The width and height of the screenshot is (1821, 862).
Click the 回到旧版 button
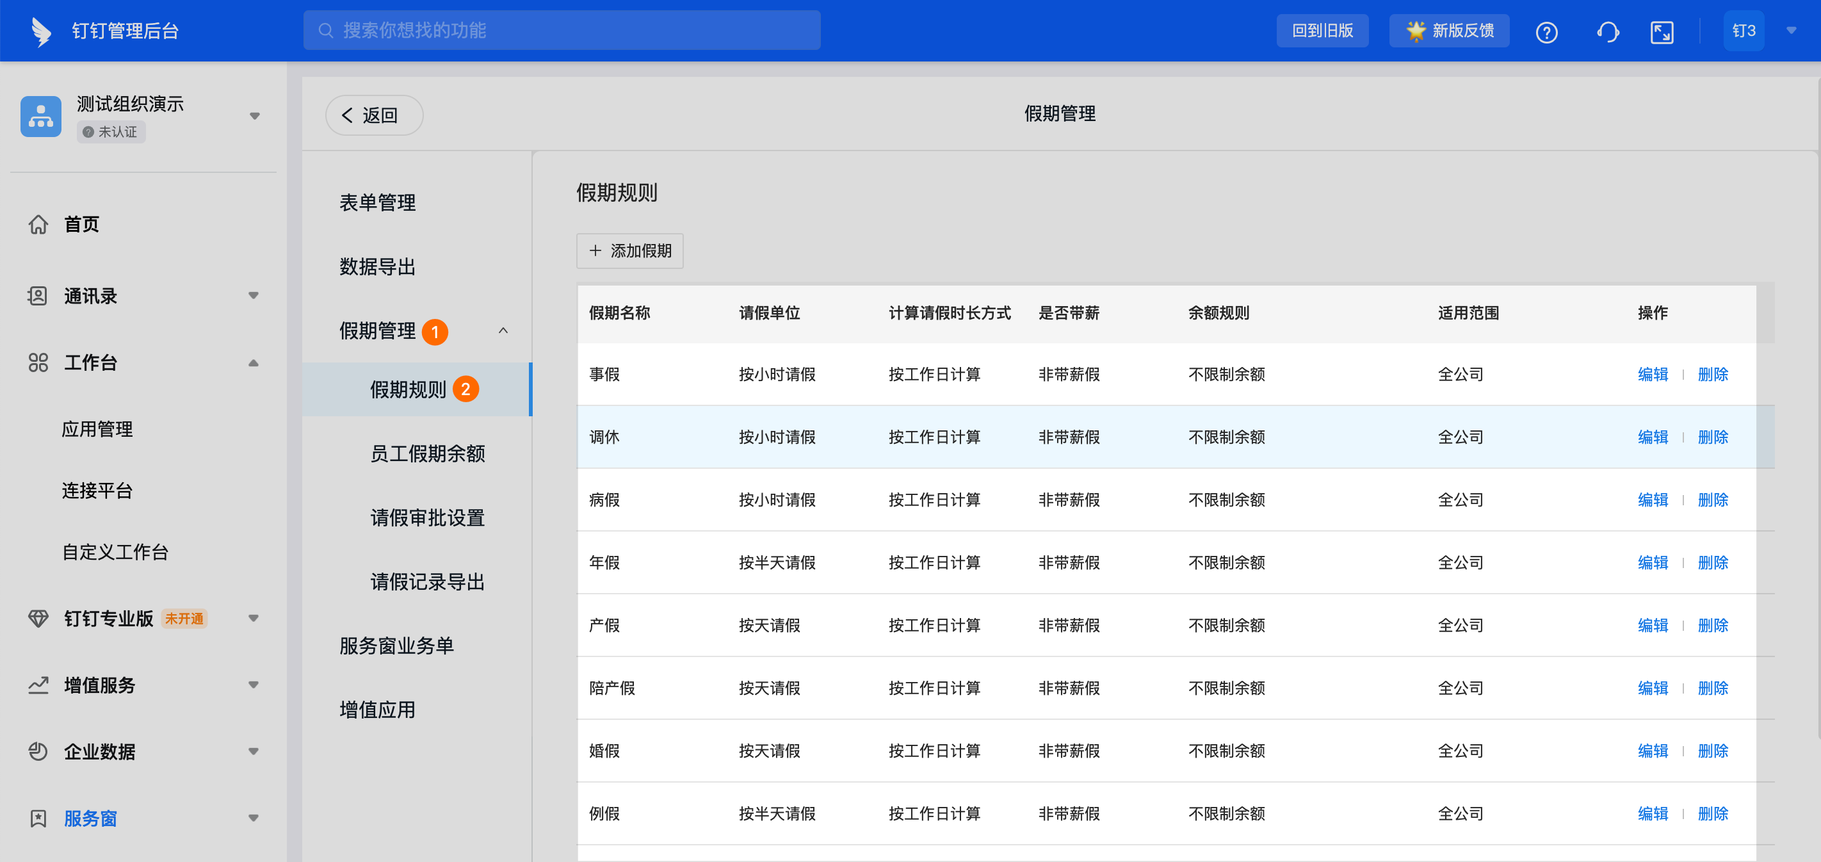coord(1322,30)
